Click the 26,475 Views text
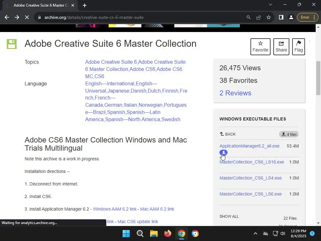This screenshot has width=321, height=241. [x=240, y=68]
